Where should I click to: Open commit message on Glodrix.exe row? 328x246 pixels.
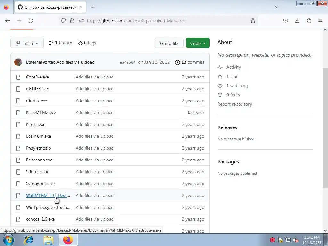94,101
